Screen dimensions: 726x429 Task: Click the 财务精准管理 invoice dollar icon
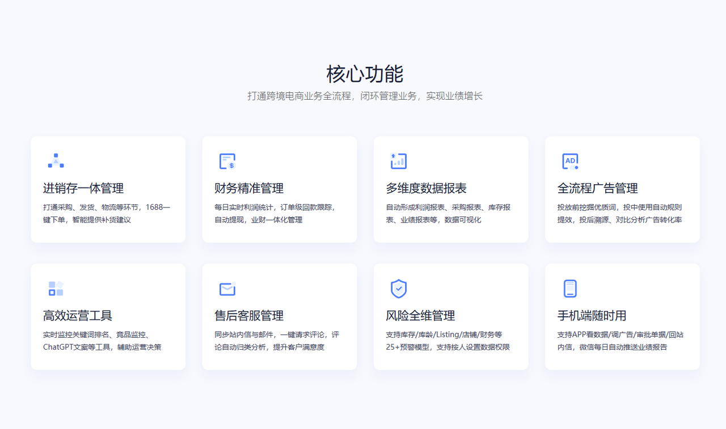coord(227,161)
